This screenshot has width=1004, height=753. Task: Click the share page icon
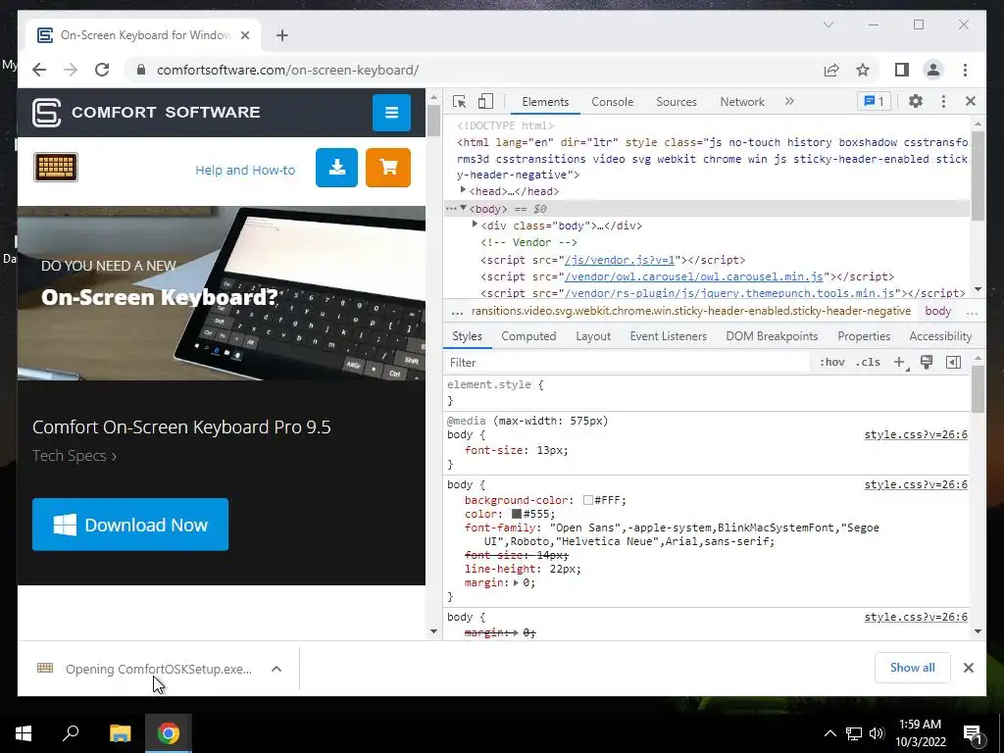831,70
